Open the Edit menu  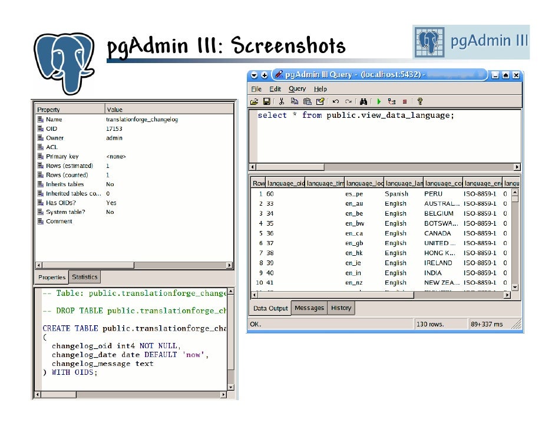(x=275, y=89)
